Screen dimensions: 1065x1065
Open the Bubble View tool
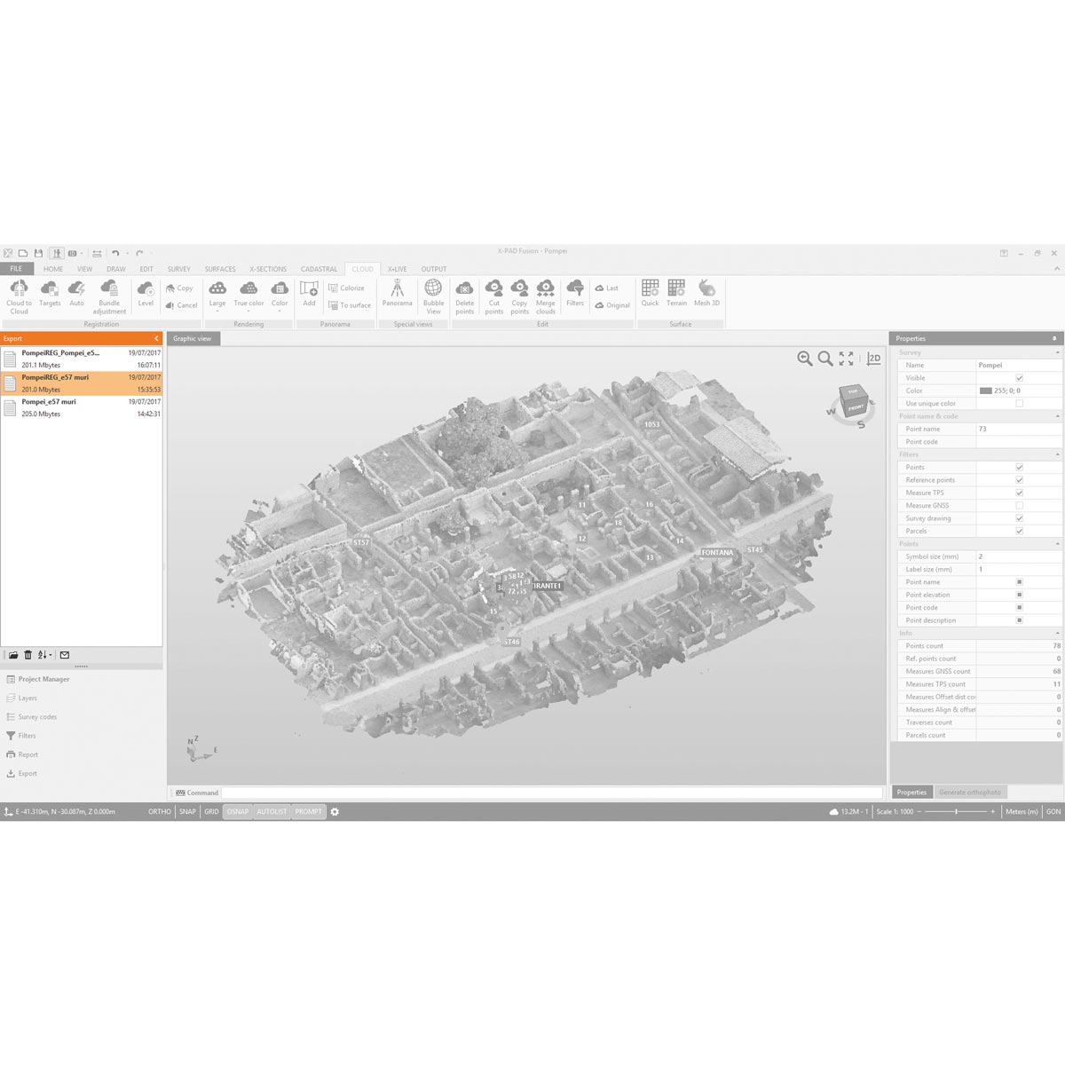tap(433, 289)
